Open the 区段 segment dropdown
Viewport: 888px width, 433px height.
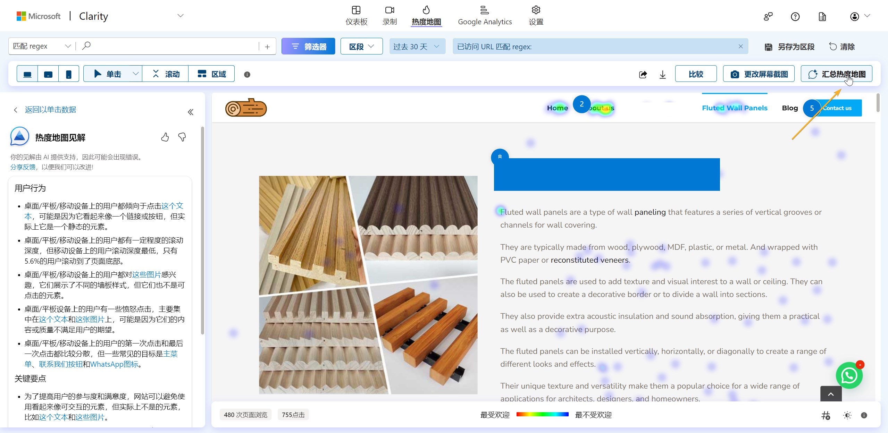click(x=361, y=46)
